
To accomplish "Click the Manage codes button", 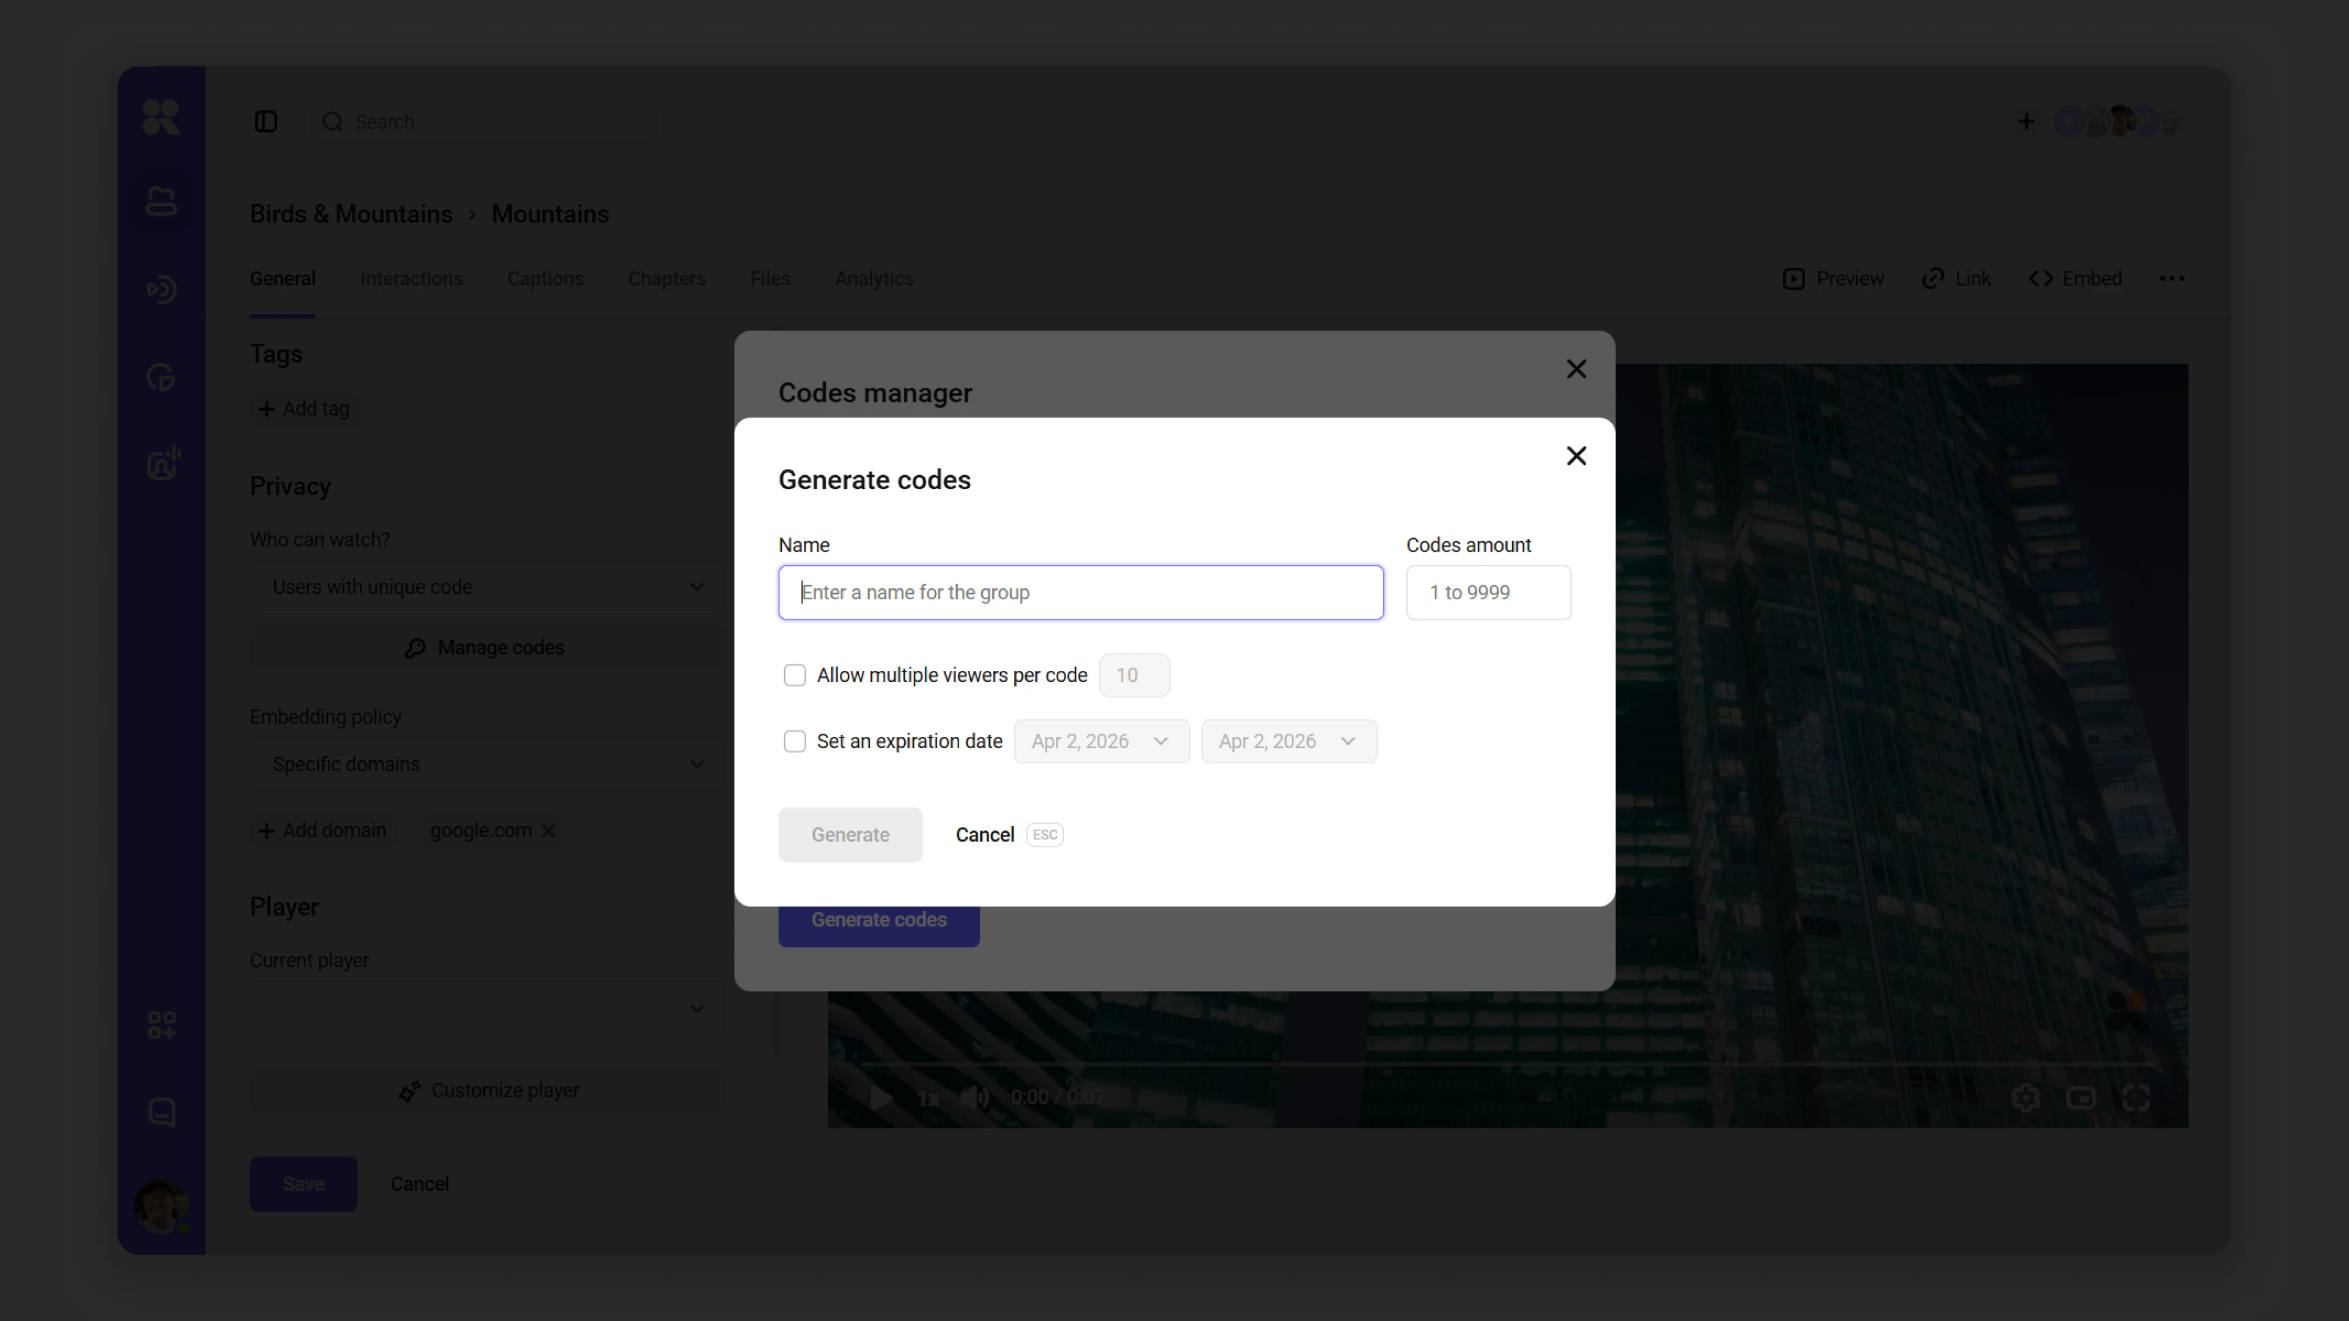I will point(488,648).
